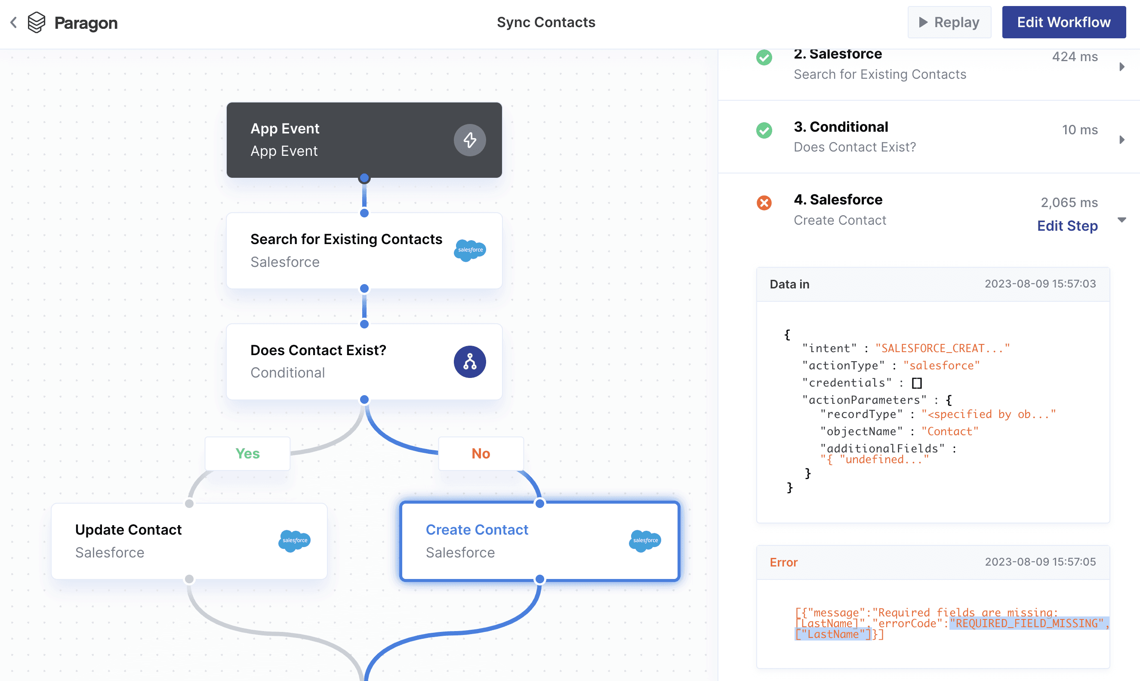
Task: Click the credentials array box in Data in
Action: [917, 383]
